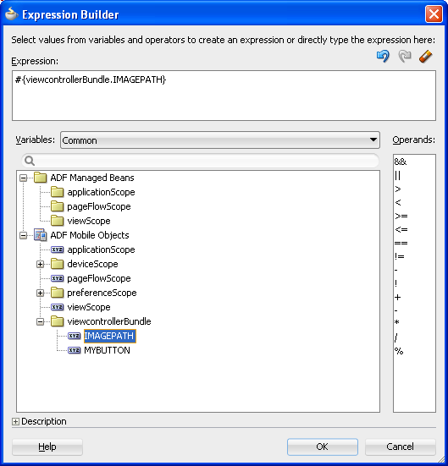Viewport: 448px width, 466px height.
Task: Insert the >= operand
Action: 401,216
